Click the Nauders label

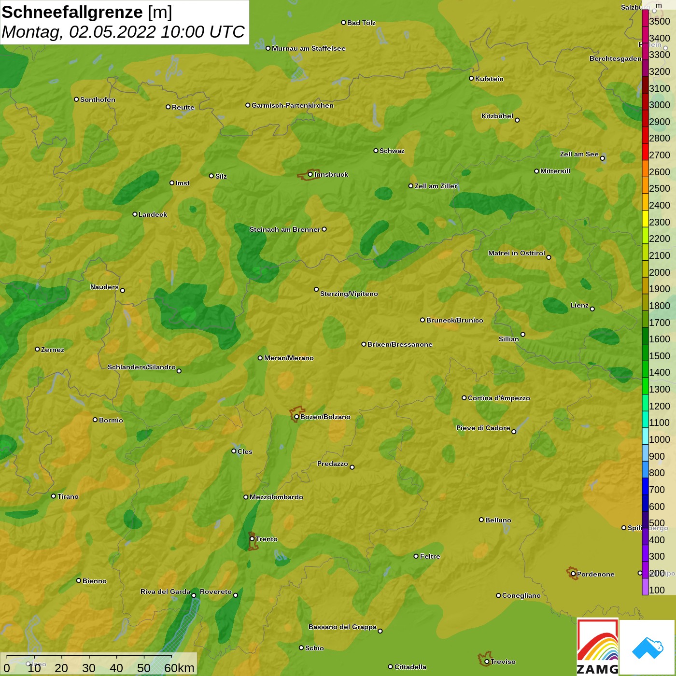coord(104,287)
